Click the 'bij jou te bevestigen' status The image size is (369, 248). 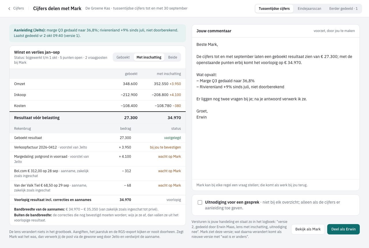[x=165, y=147]
